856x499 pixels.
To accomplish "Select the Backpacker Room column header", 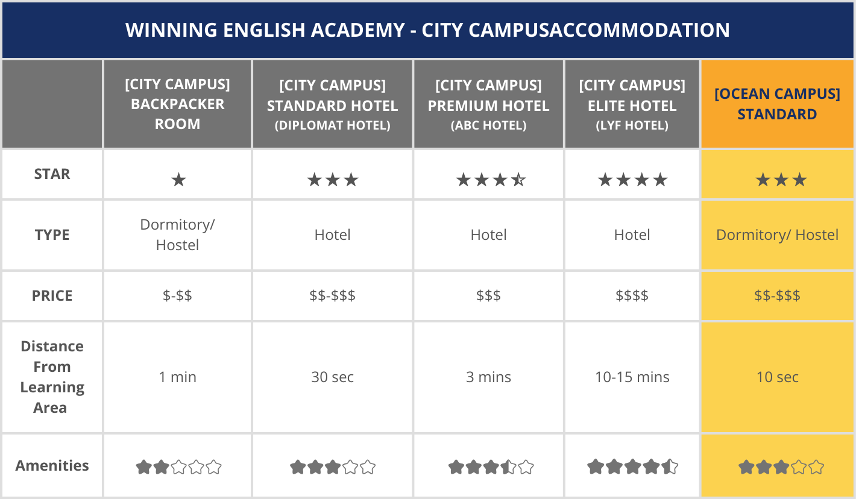I will coord(177,104).
